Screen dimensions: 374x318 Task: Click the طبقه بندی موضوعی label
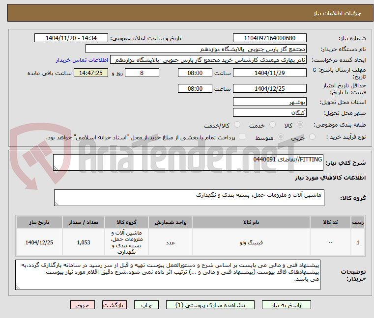pyautogui.click(x=340, y=125)
